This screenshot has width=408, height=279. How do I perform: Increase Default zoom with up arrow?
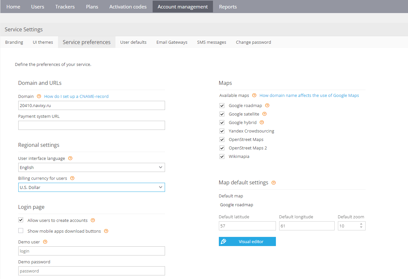pos(361,224)
